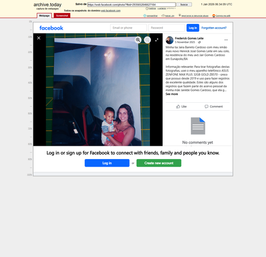Viewport: 266px width, 257px height.
Task: Switch to the Screenshot tab
Action: pos(62,15)
